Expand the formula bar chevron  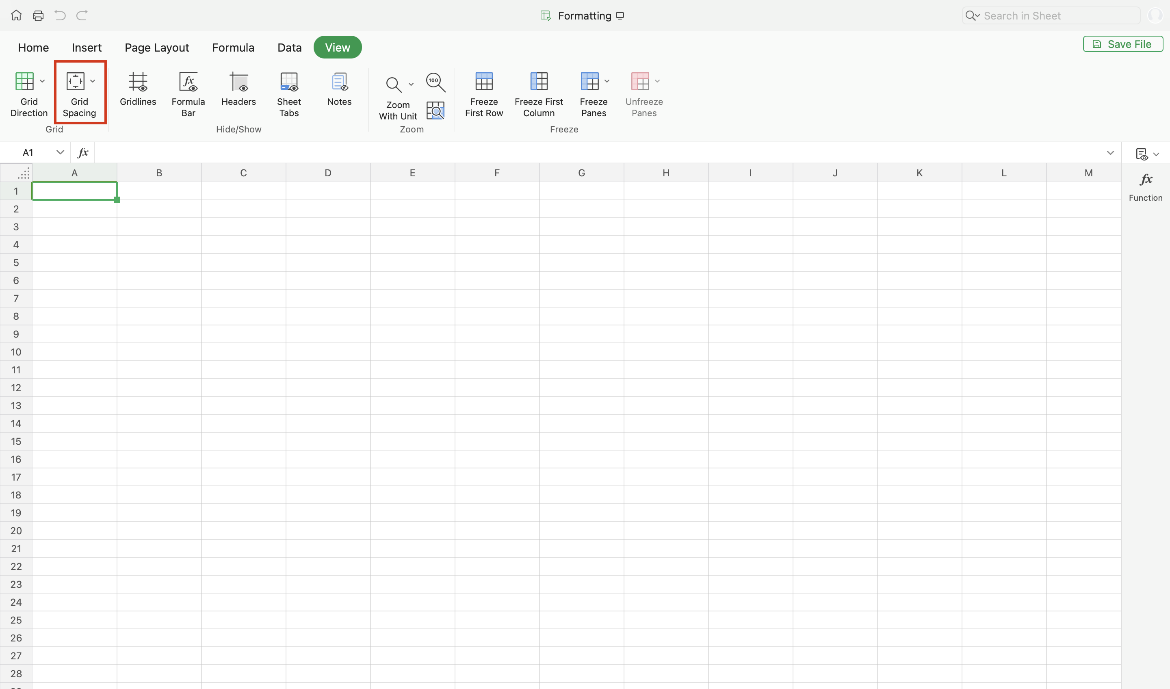pos(1110,153)
